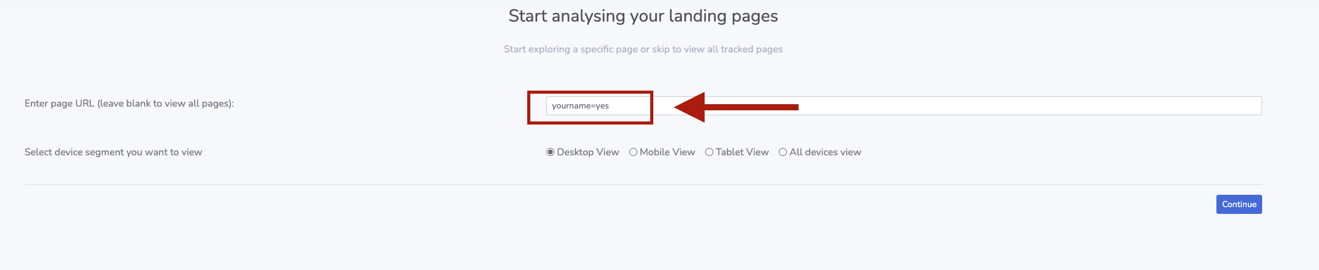The image size is (1319, 270).
Task: Click the "Mobile View" label text
Action: click(667, 152)
